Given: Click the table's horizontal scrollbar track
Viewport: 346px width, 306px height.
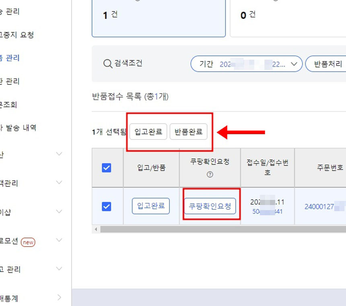Looking at the screenshot, I should click(223, 229).
